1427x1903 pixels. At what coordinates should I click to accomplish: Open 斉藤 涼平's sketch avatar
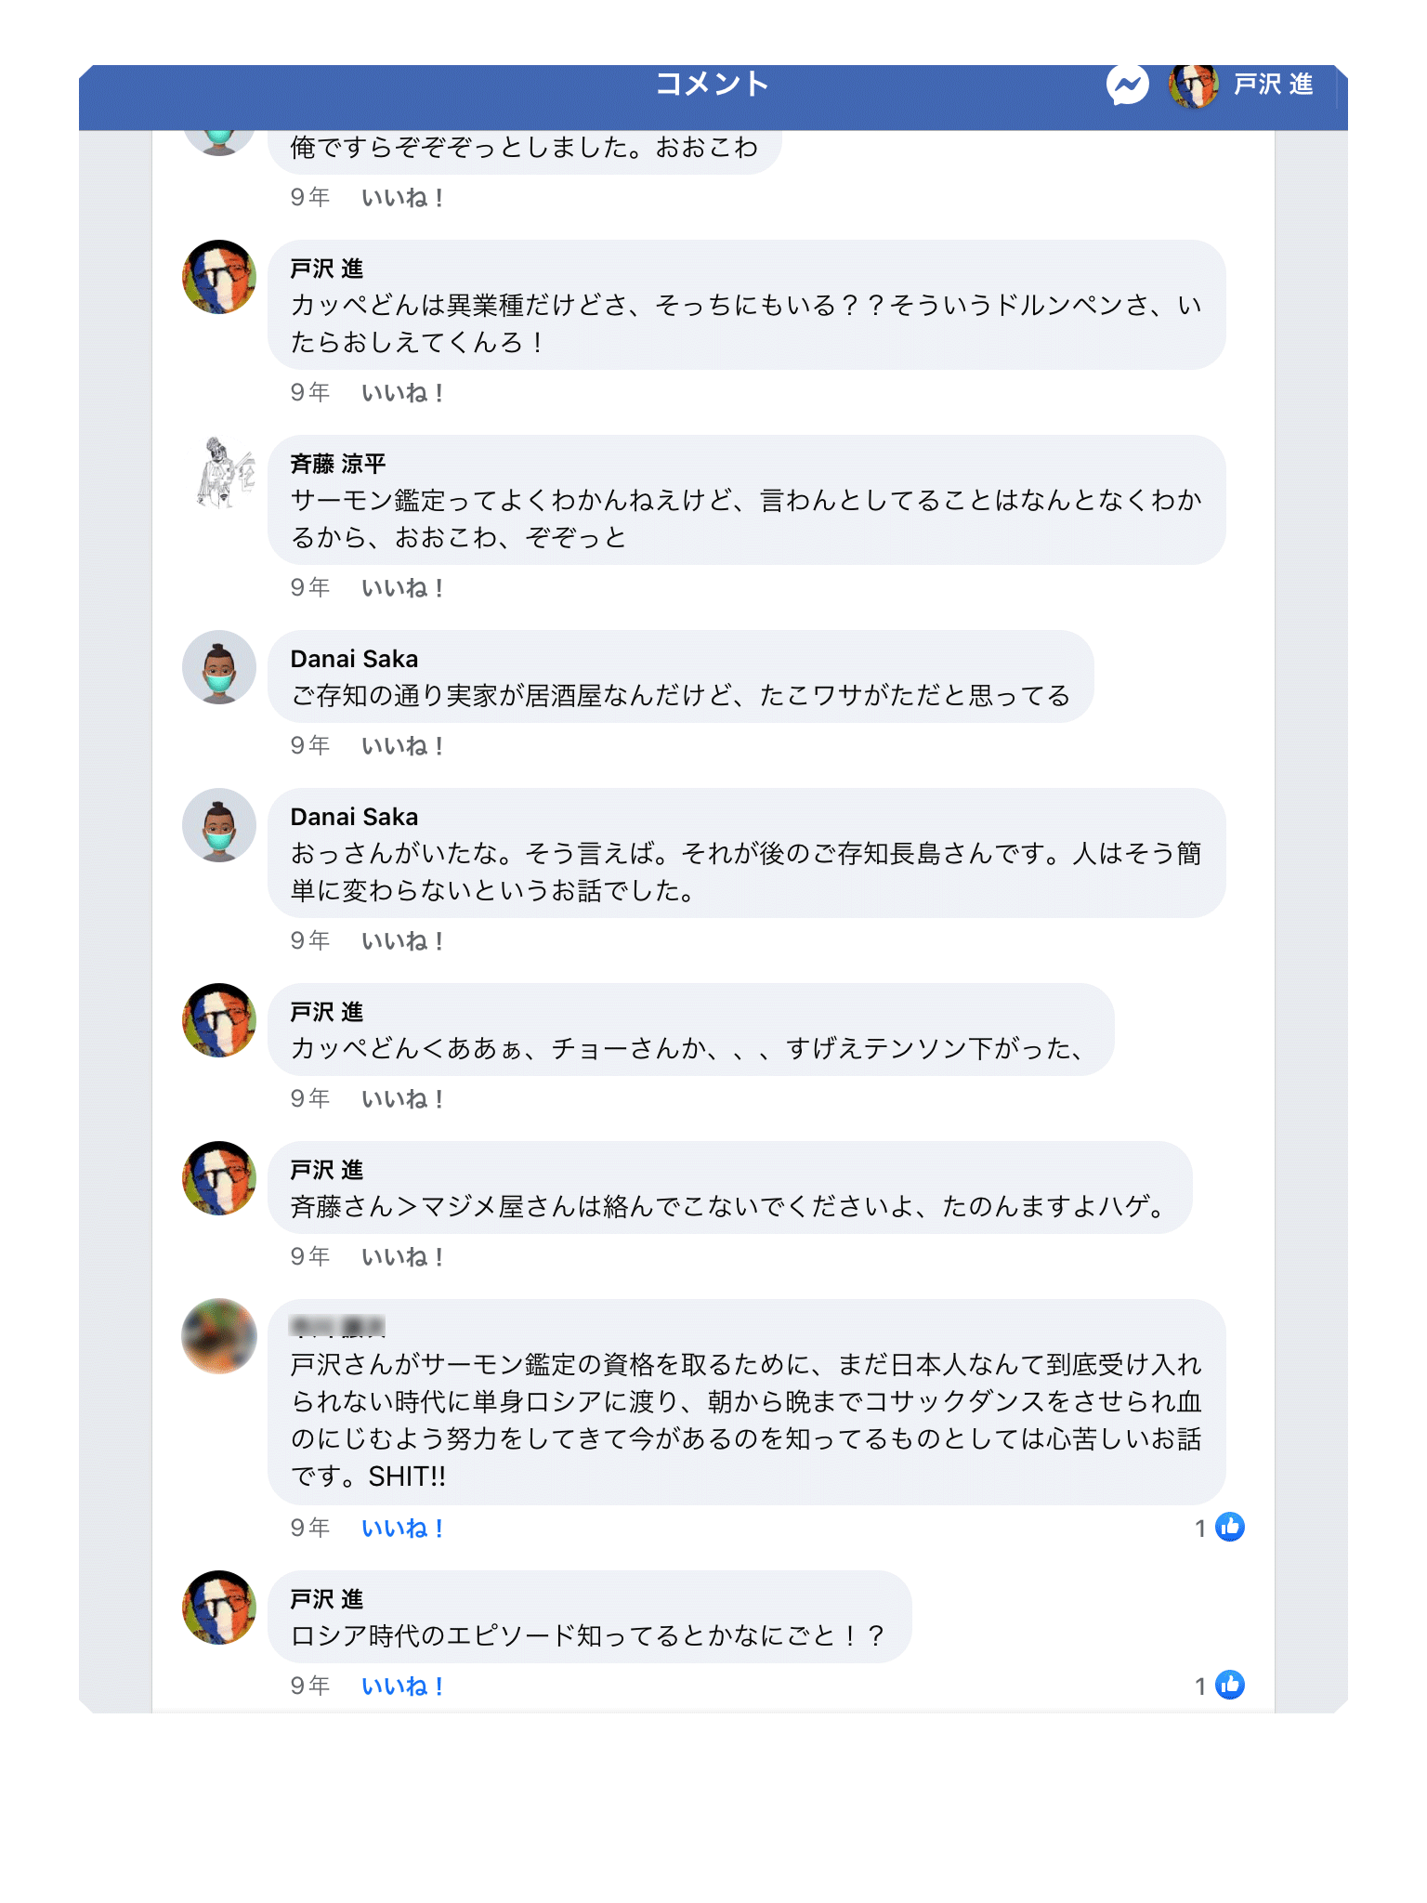click(x=220, y=473)
